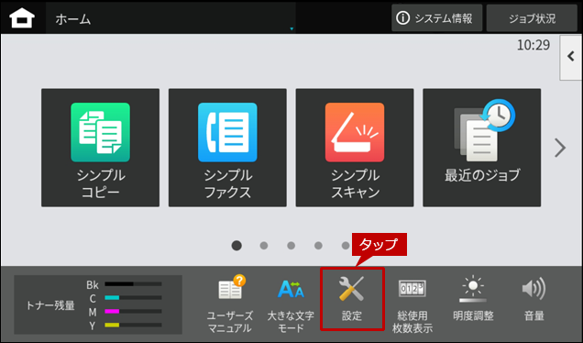The width and height of the screenshot is (583, 343).
Task: Open the シンプルコピー tile
Action: pyautogui.click(x=101, y=148)
